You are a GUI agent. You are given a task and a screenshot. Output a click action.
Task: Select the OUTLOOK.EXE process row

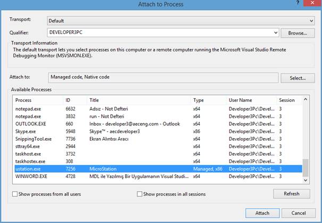pos(158,124)
